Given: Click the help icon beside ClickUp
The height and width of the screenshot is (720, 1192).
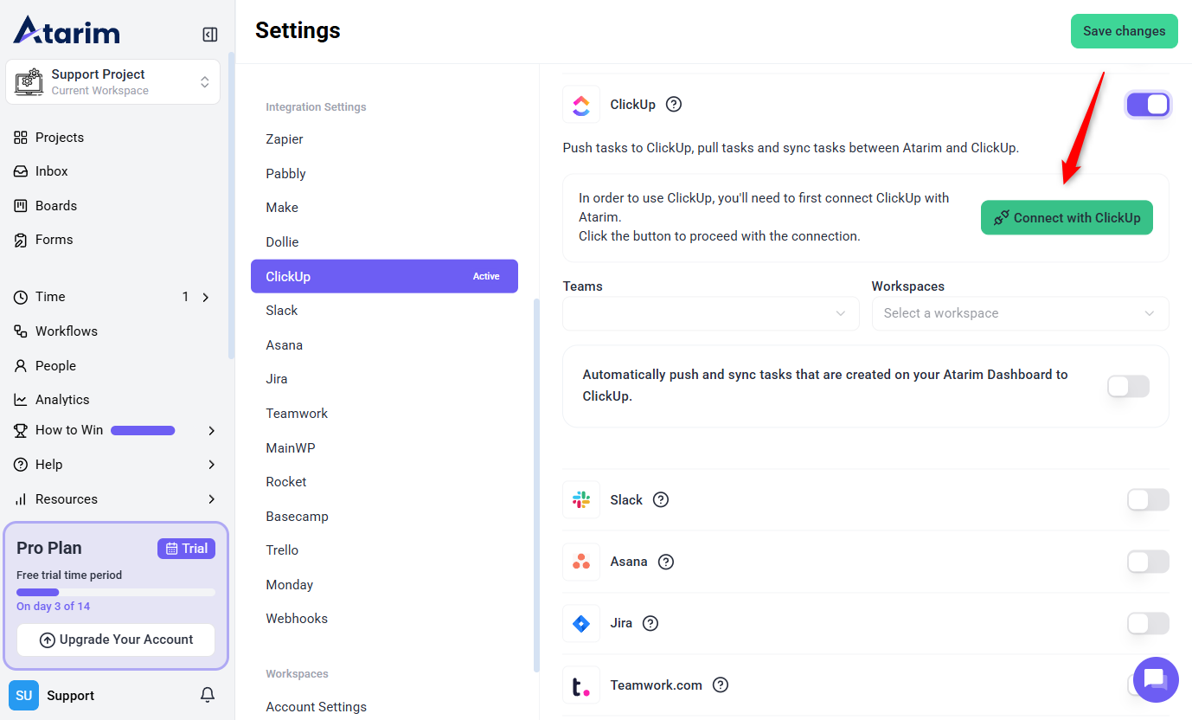Looking at the screenshot, I should click(674, 105).
